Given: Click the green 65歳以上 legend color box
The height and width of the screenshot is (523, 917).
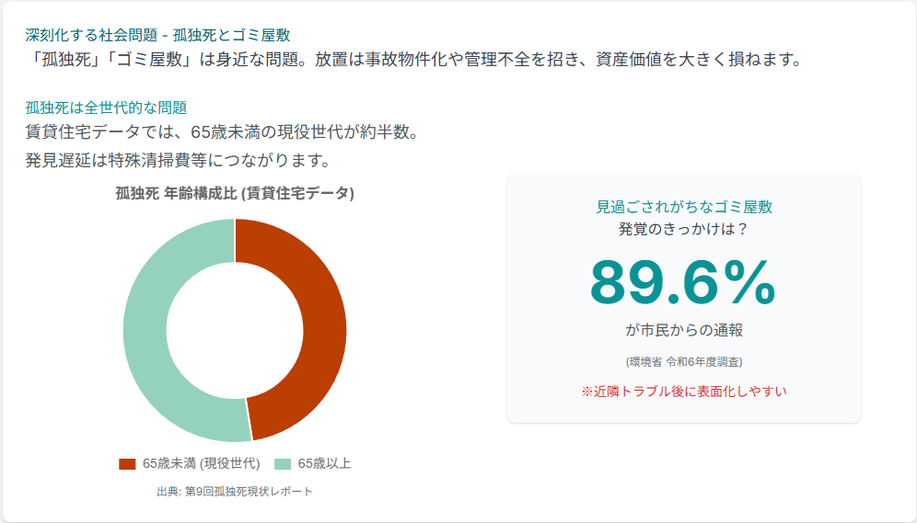Looking at the screenshot, I should pyautogui.click(x=283, y=463).
